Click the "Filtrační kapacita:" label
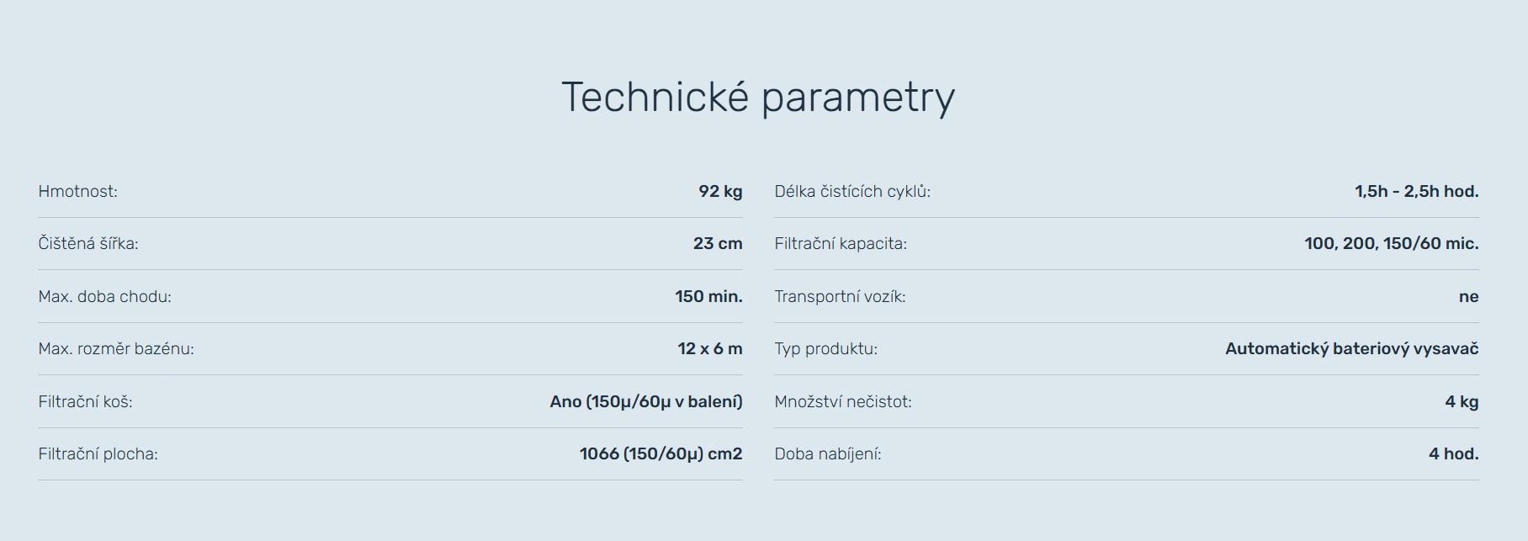The height and width of the screenshot is (541, 1528). click(x=841, y=244)
